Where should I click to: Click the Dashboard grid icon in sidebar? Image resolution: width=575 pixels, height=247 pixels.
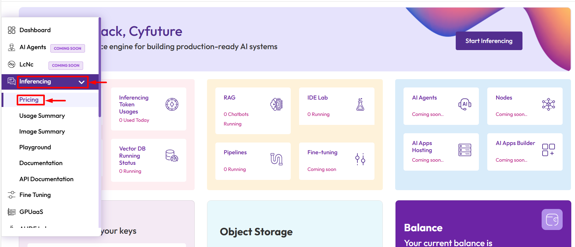(11, 30)
